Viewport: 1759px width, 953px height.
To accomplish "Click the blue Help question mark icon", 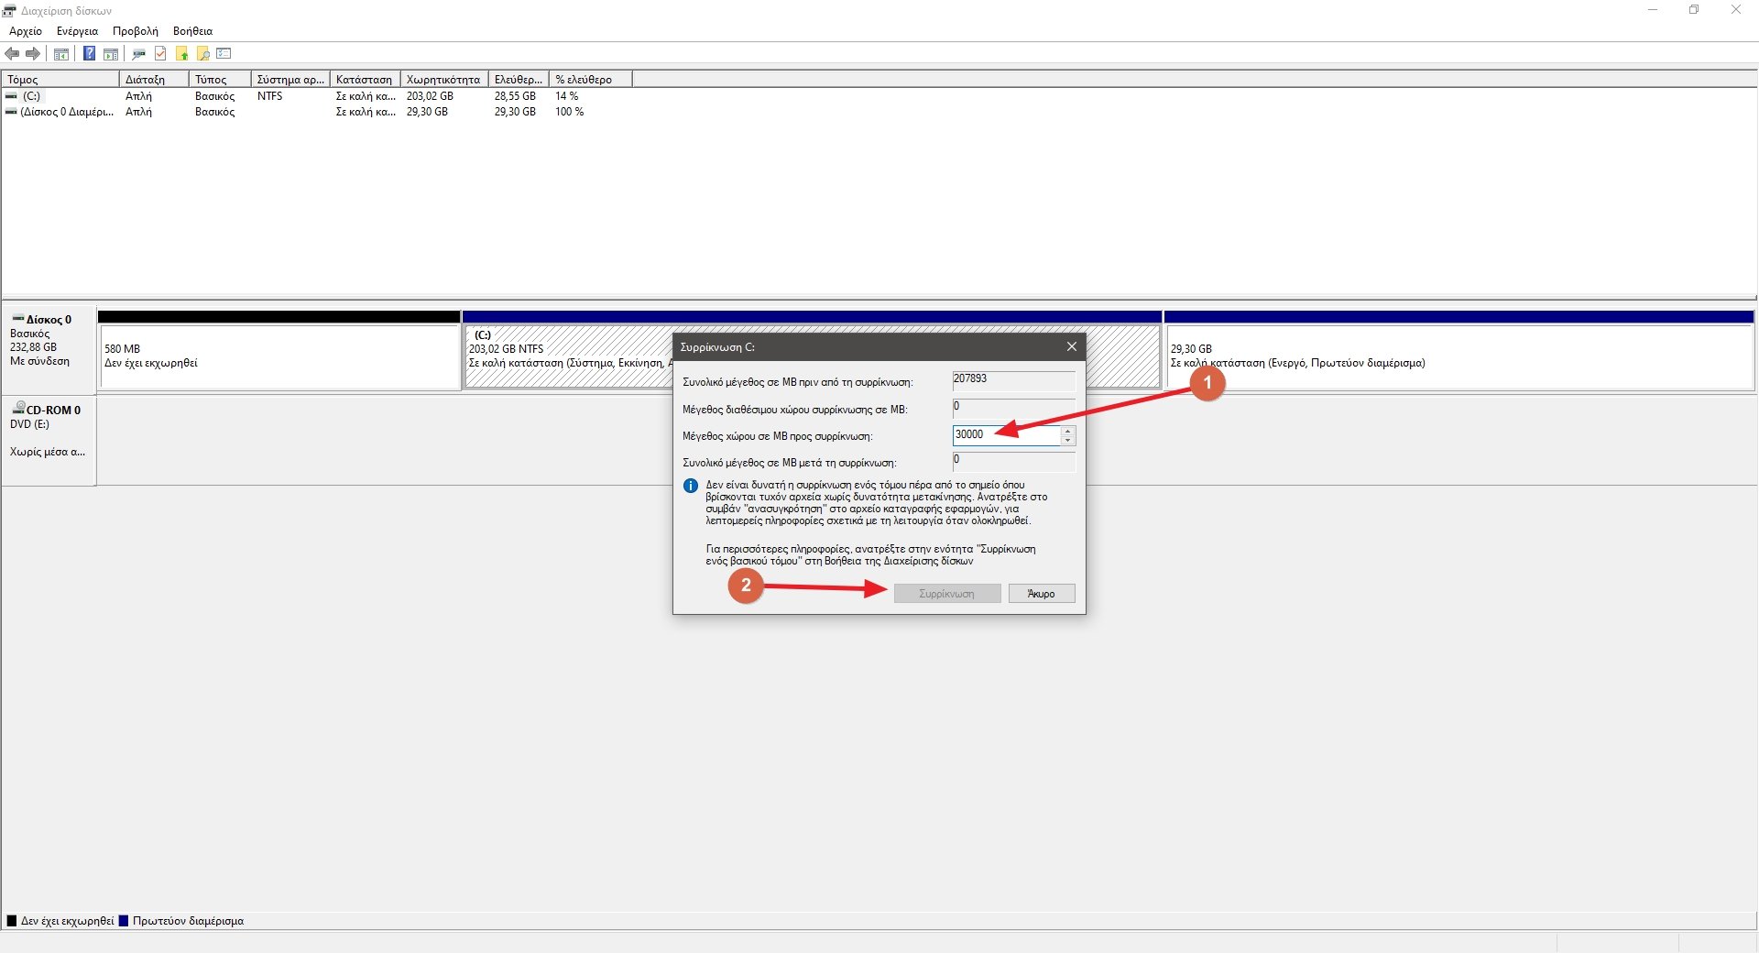I will (89, 54).
